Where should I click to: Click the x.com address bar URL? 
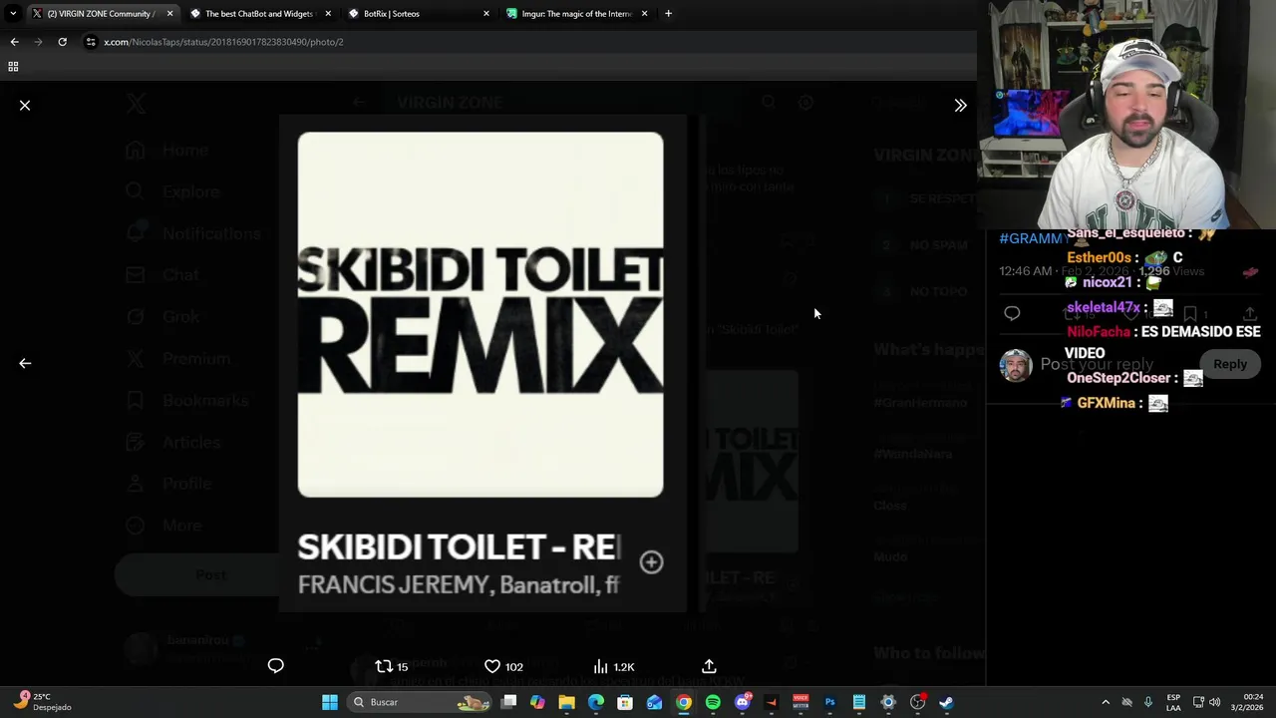(223, 42)
